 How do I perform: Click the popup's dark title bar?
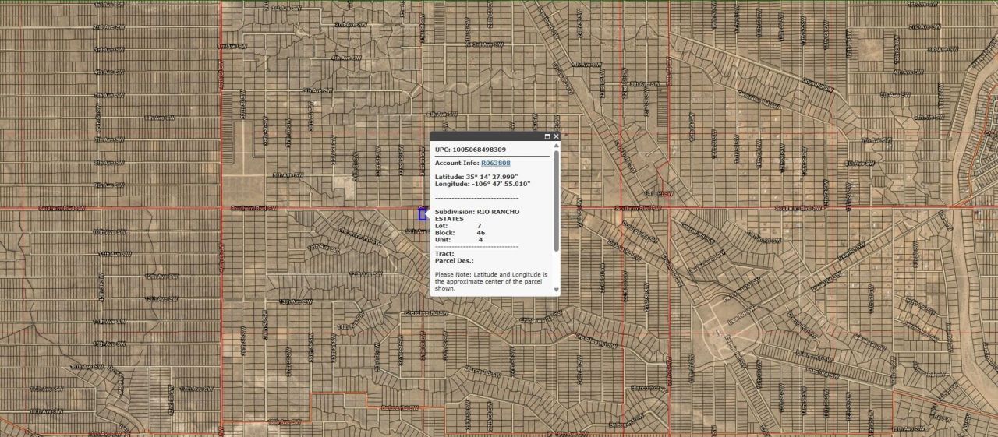[485, 136]
